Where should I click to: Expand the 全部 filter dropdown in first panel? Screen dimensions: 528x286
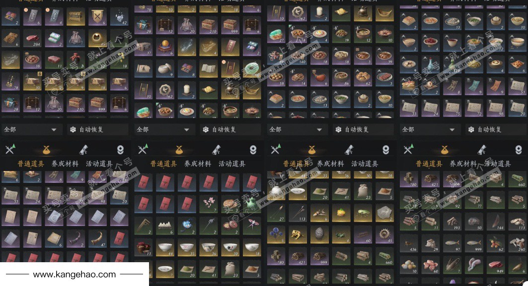tap(31, 129)
